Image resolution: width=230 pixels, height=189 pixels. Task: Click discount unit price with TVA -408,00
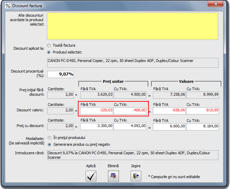[130, 110]
